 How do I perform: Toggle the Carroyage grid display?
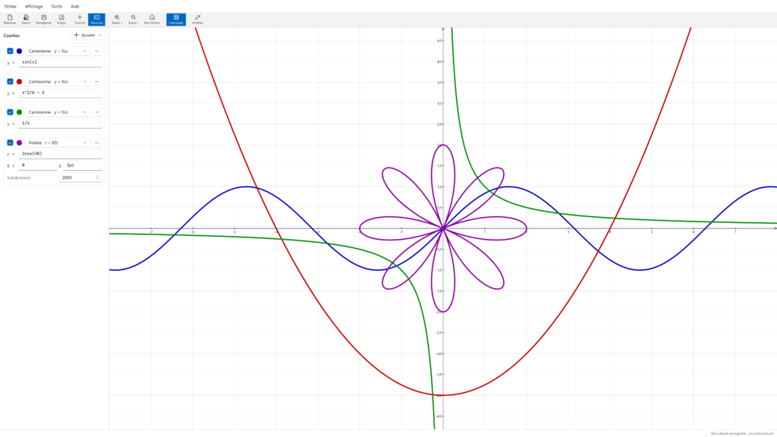(x=176, y=19)
